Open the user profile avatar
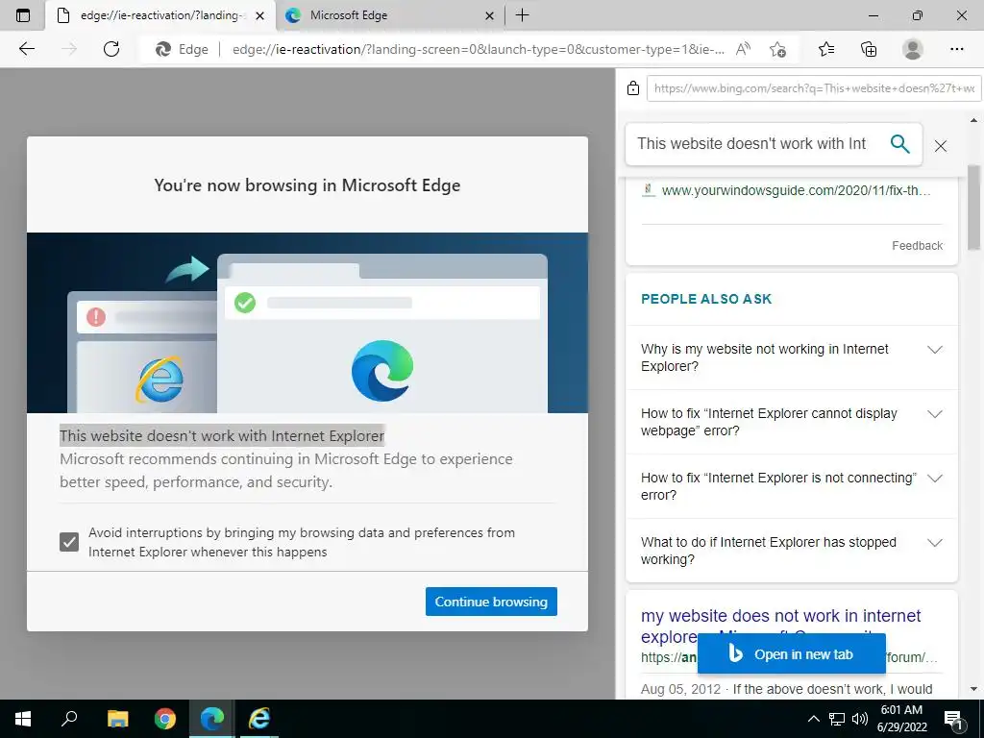 tap(913, 49)
